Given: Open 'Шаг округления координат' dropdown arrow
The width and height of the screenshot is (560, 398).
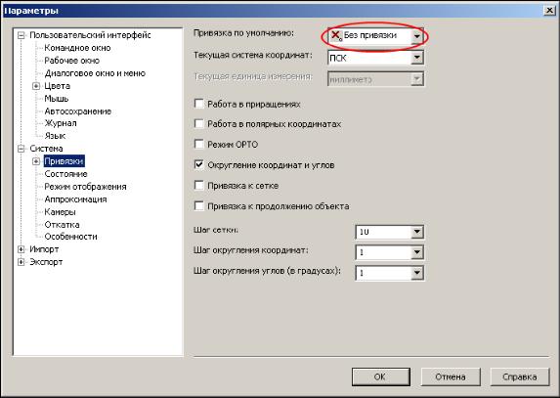Looking at the screenshot, I should pos(416,252).
